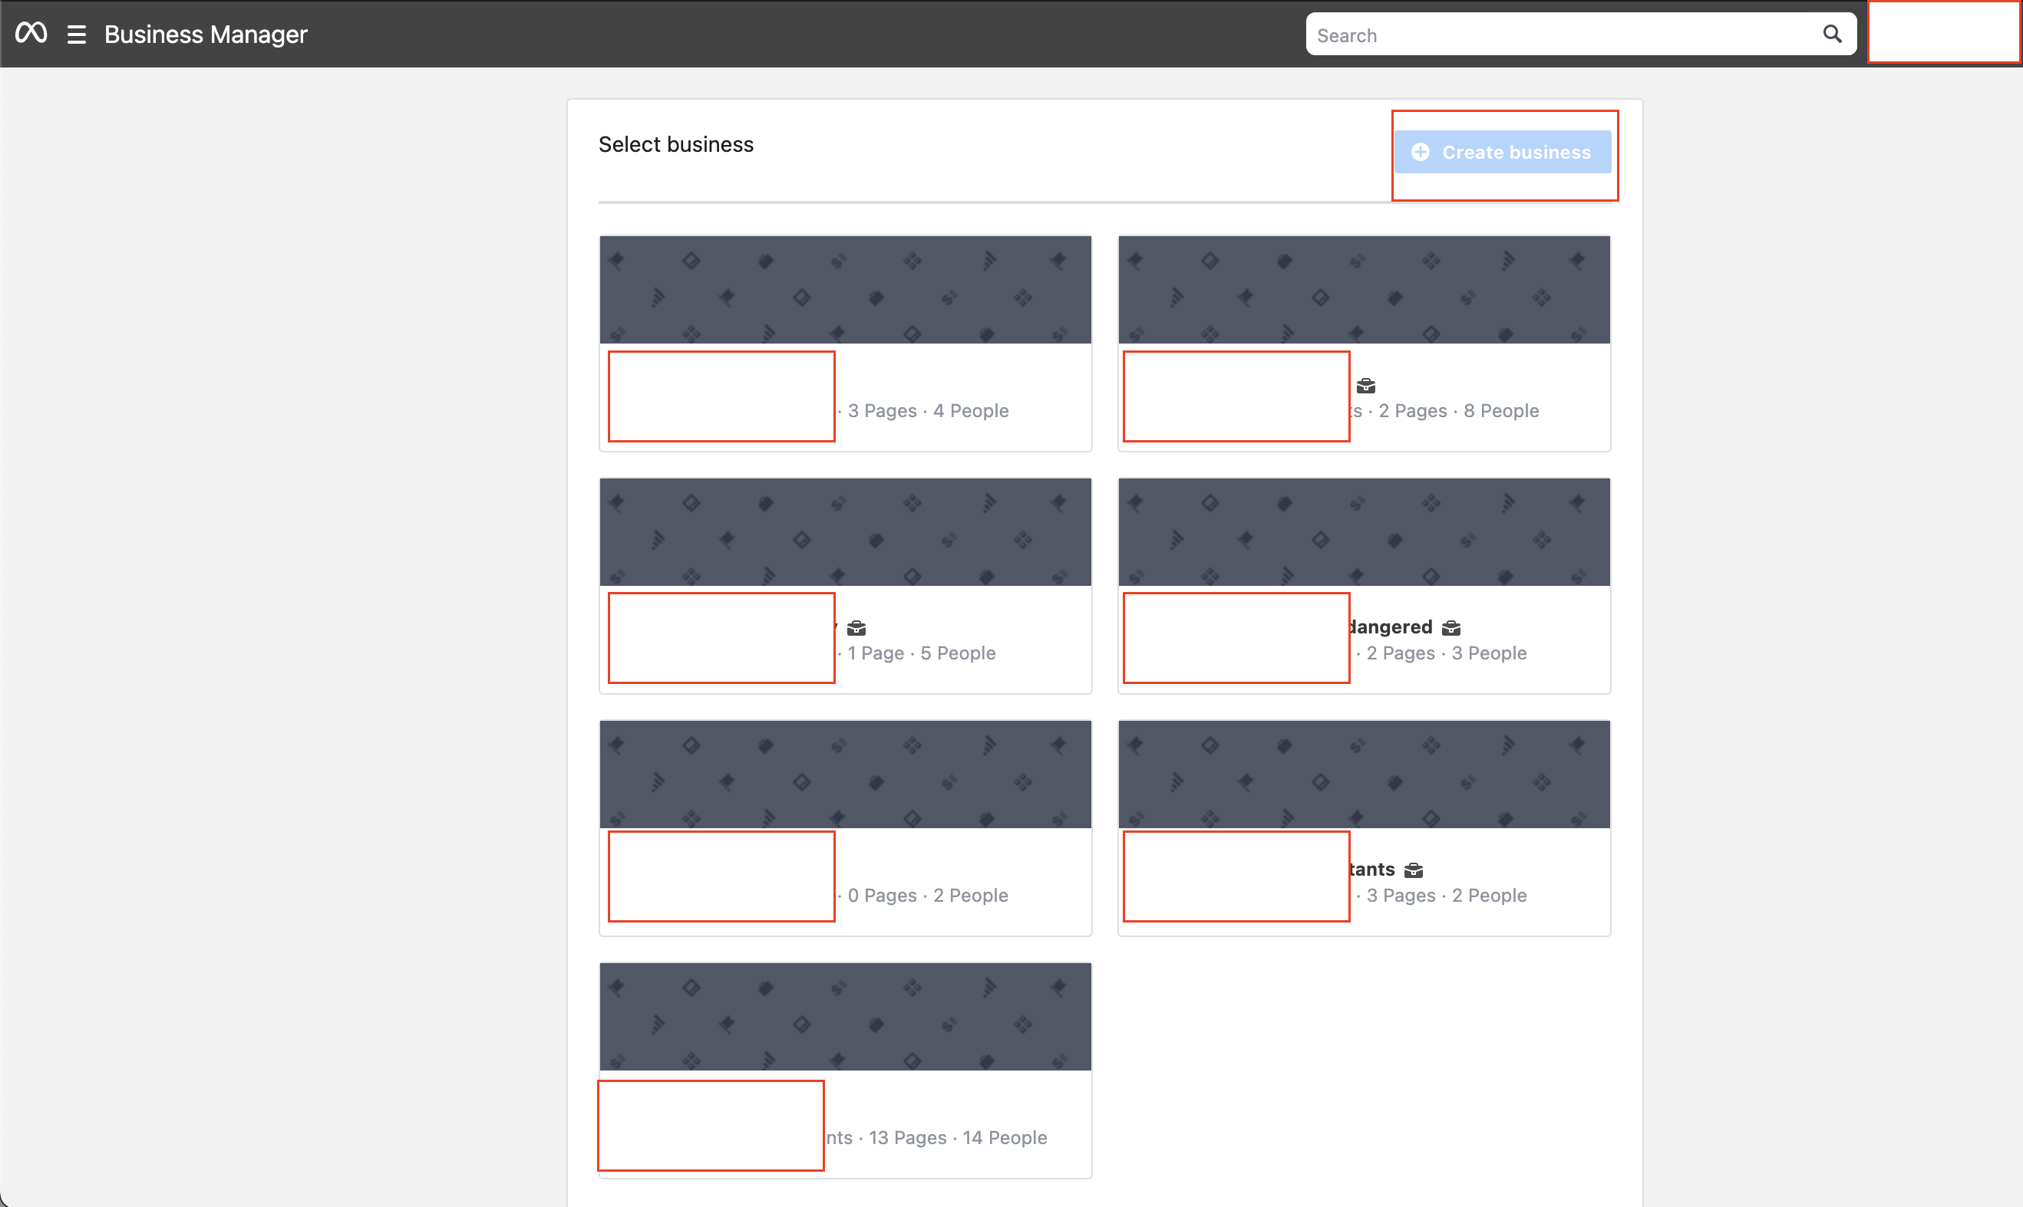Click briefcase icon on 5 People card
The width and height of the screenshot is (2023, 1207).
point(856,628)
